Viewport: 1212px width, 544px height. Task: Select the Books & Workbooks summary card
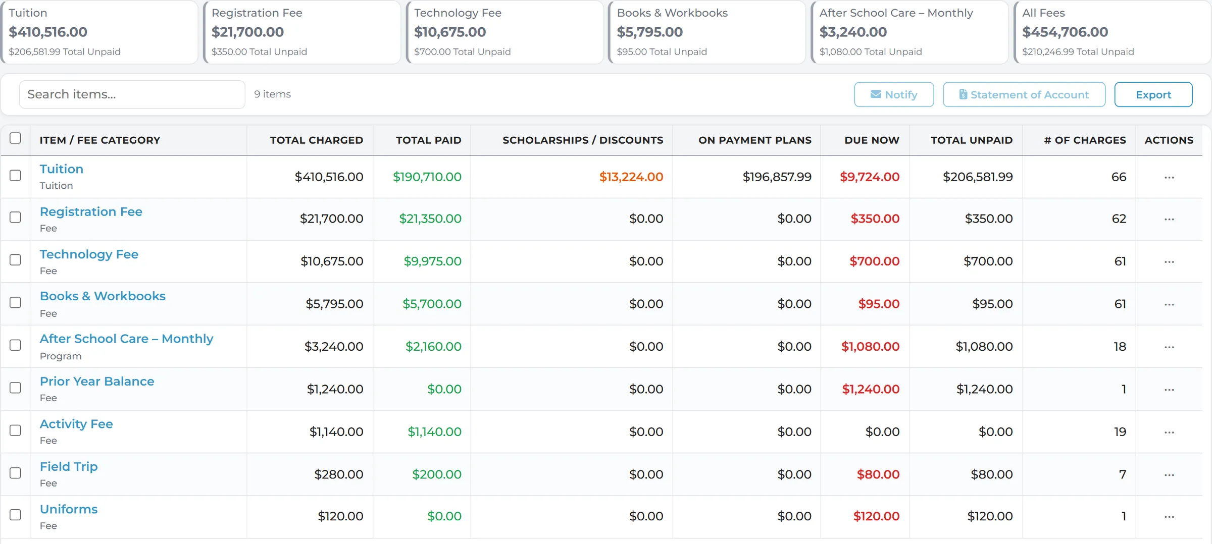[x=708, y=32]
